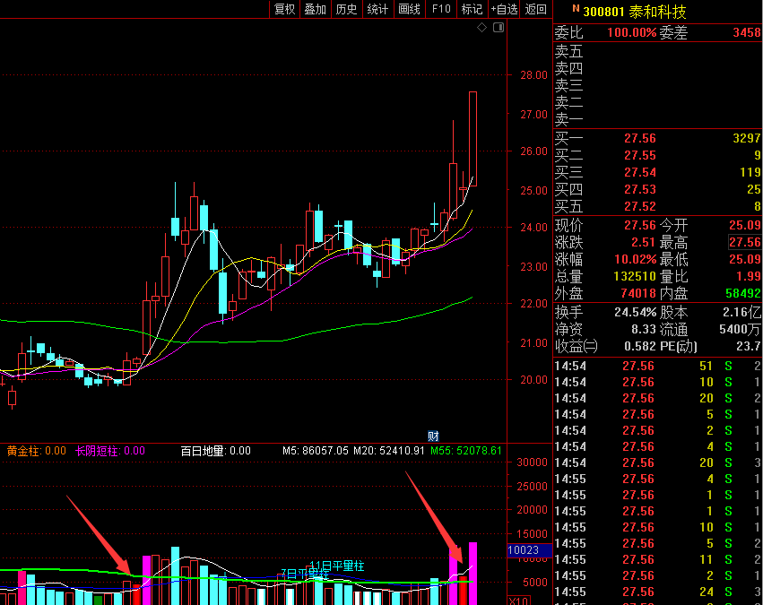Image resolution: width=763 pixels, height=605 pixels.
Task: Click the N new-stock badge
Action: (577, 8)
